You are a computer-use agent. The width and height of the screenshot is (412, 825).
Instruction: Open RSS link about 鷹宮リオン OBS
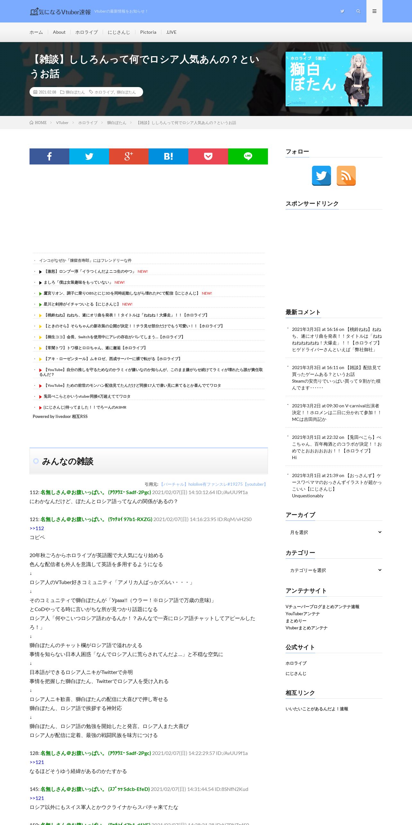coord(122,293)
